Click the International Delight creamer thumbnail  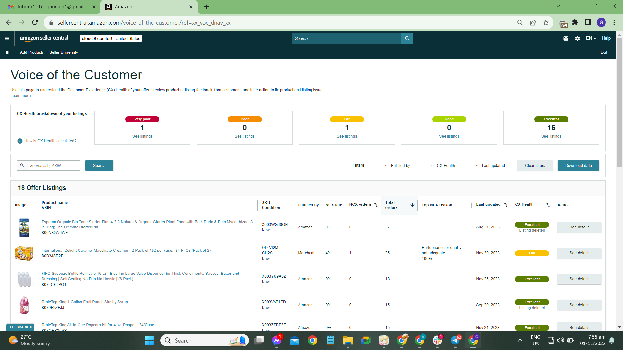coord(24,253)
